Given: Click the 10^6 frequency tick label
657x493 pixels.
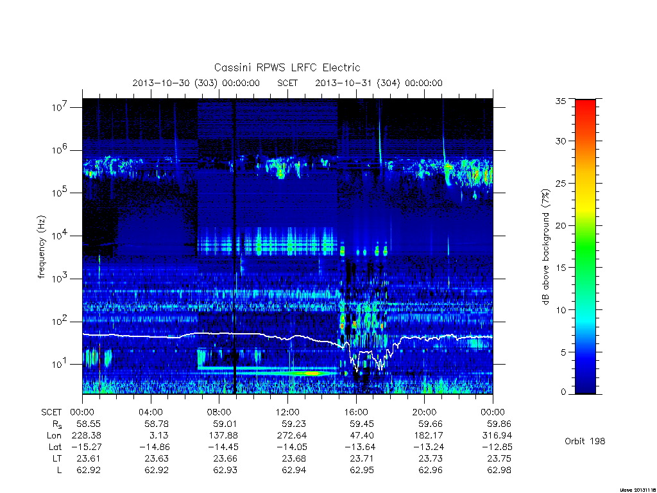Looking at the screenshot, I should click(60, 150).
